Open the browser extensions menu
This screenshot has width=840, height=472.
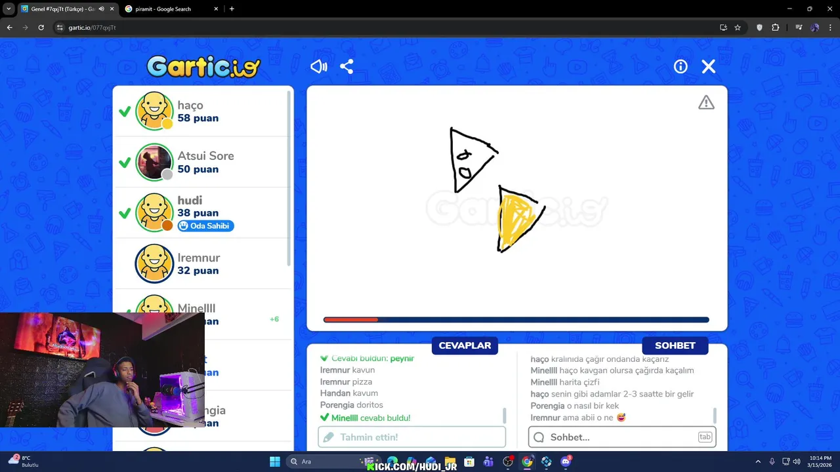click(775, 28)
